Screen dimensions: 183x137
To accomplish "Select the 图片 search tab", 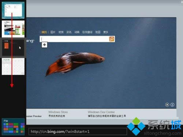I will click(x=53, y=32).
